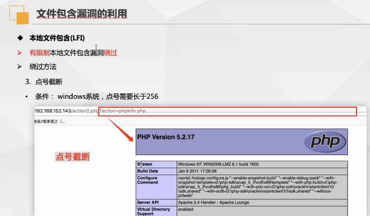Click the item 3. 点号截断
Image resolution: width=370 pixels, height=216 pixels.
[x=44, y=82]
